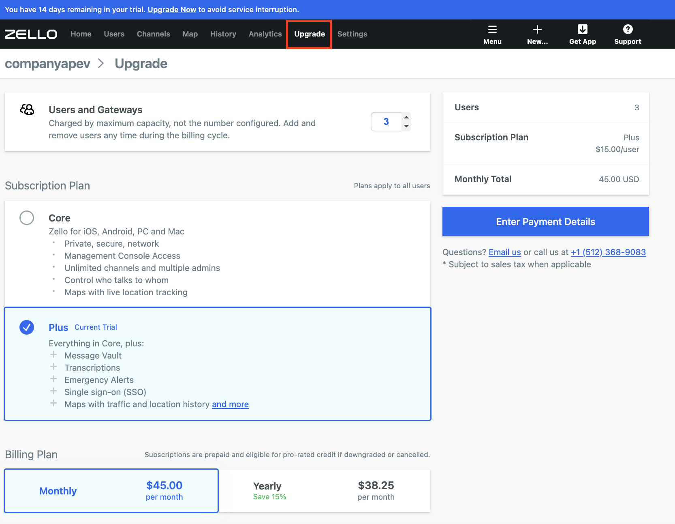Click the 'Emergency Alerts' feature text
The height and width of the screenshot is (524, 675).
click(99, 380)
